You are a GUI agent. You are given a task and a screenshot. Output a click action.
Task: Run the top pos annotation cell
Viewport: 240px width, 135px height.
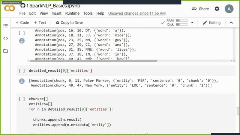pyautogui.click(x=22, y=33)
